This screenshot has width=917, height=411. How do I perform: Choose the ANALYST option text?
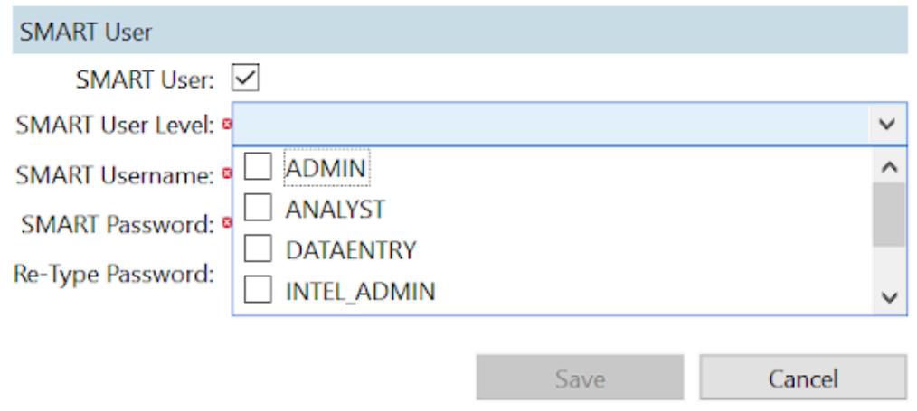(x=336, y=209)
